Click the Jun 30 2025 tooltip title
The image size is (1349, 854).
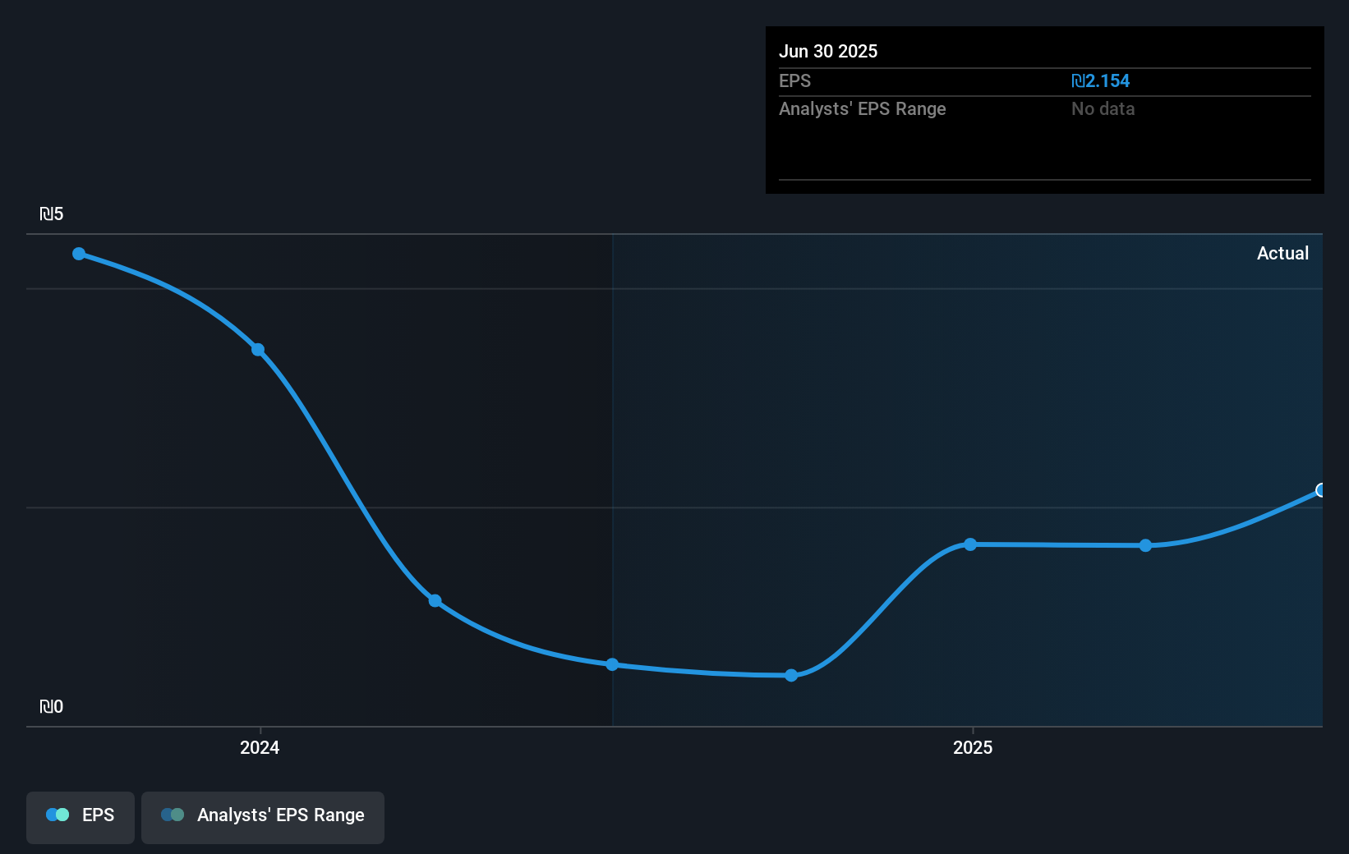pyautogui.click(x=828, y=51)
